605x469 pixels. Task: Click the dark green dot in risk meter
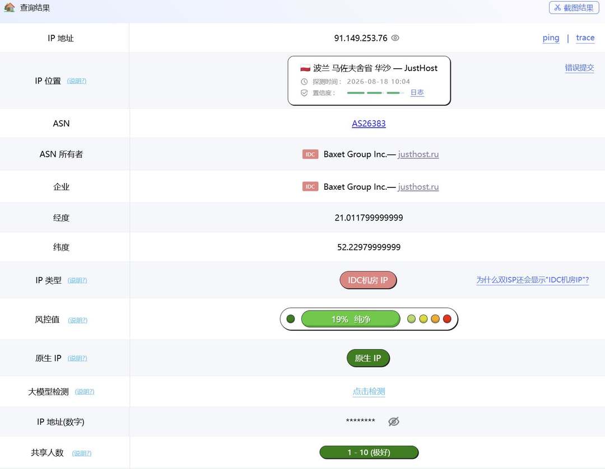click(291, 318)
